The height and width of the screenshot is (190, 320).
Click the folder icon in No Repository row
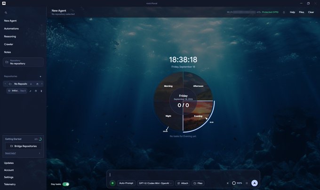(10, 84)
